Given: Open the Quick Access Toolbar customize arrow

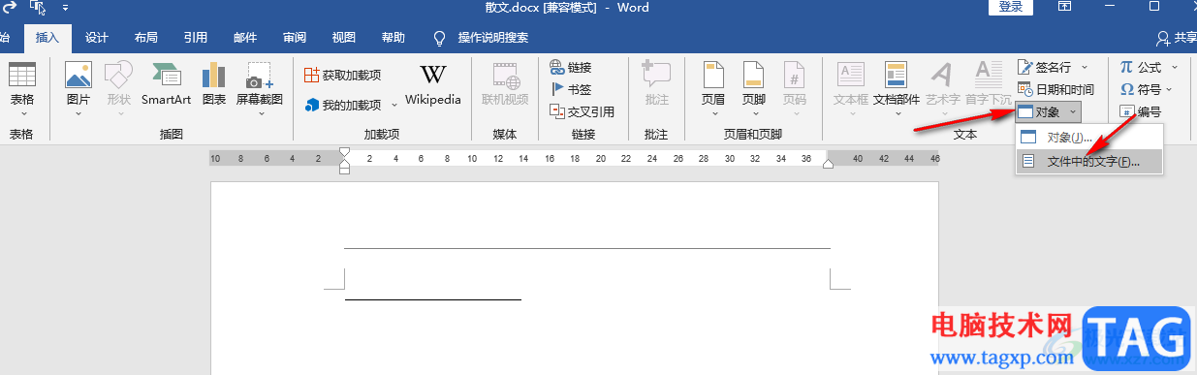Looking at the screenshot, I should coord(65,8).
